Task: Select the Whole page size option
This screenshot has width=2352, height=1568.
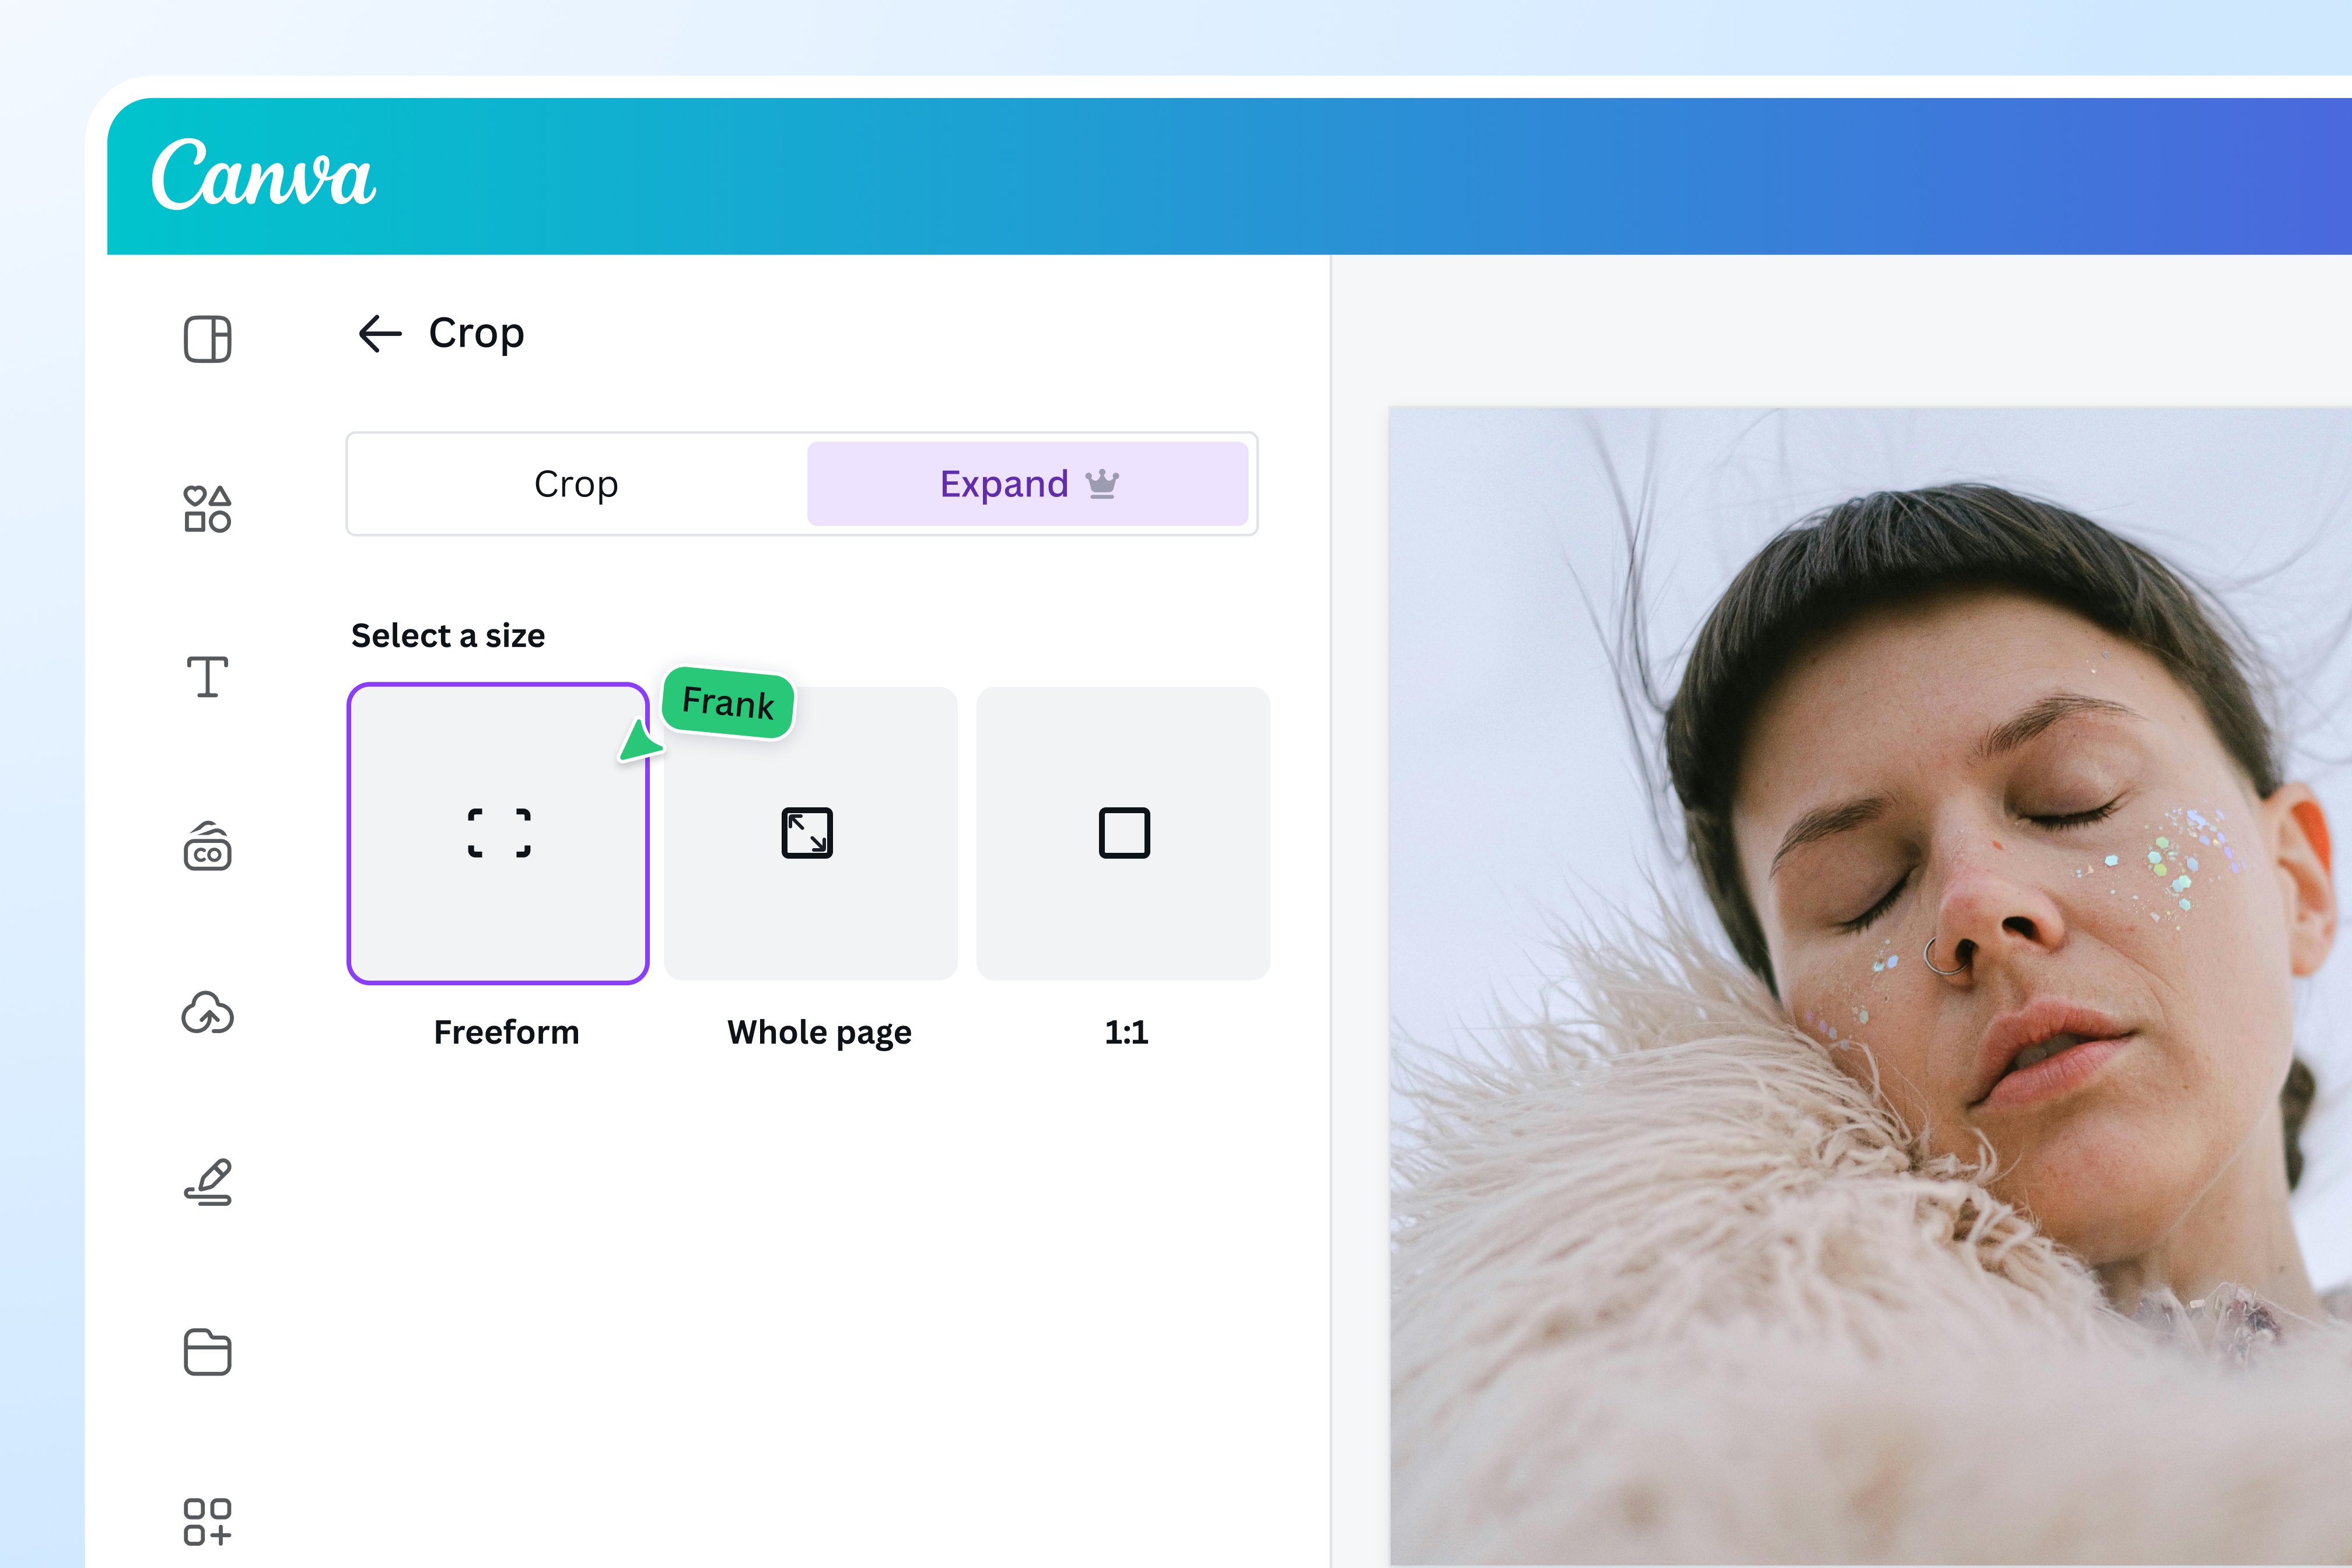Action: point(810,833)
